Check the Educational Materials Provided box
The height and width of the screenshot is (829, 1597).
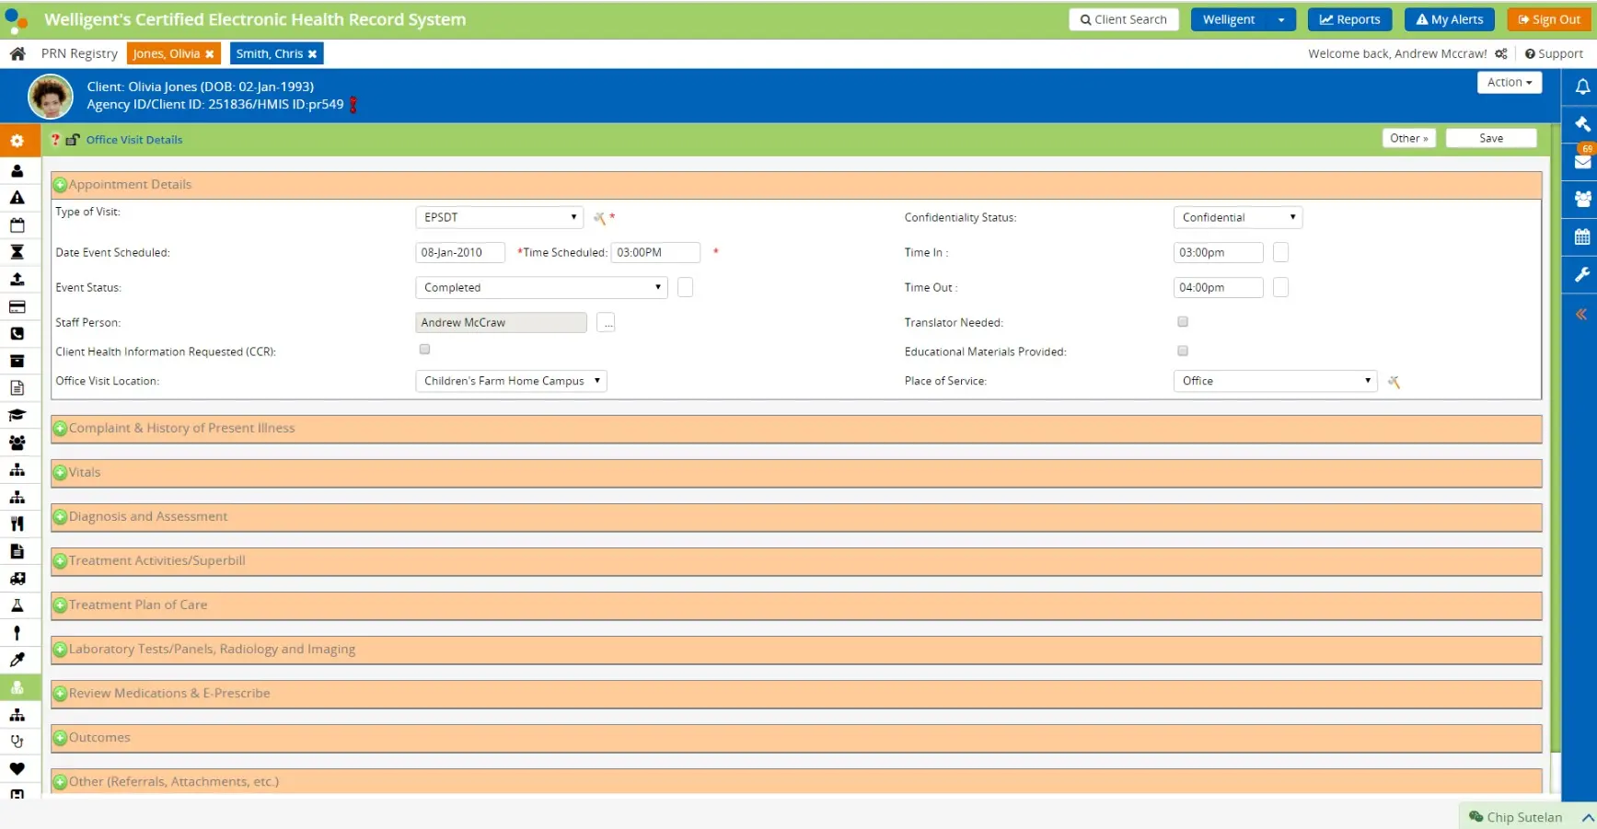(1183, 351)
